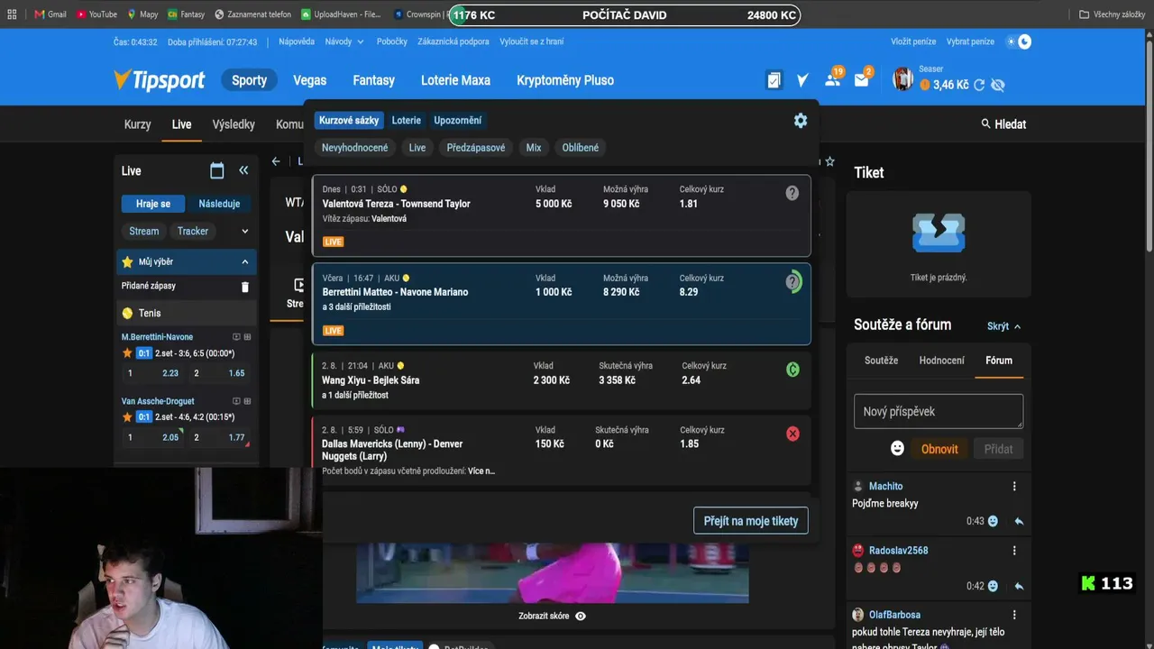This screenshot has width=1154, height=649.
Task: Open the Hledat search
Action: (x=1003, y=124)
